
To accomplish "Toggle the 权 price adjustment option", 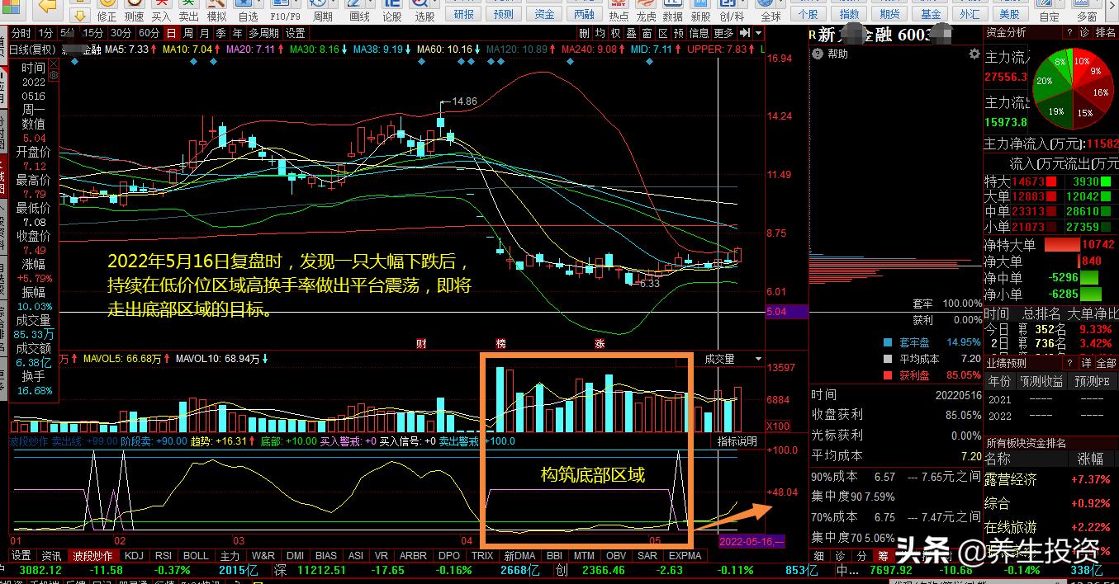I will [615, 33].
